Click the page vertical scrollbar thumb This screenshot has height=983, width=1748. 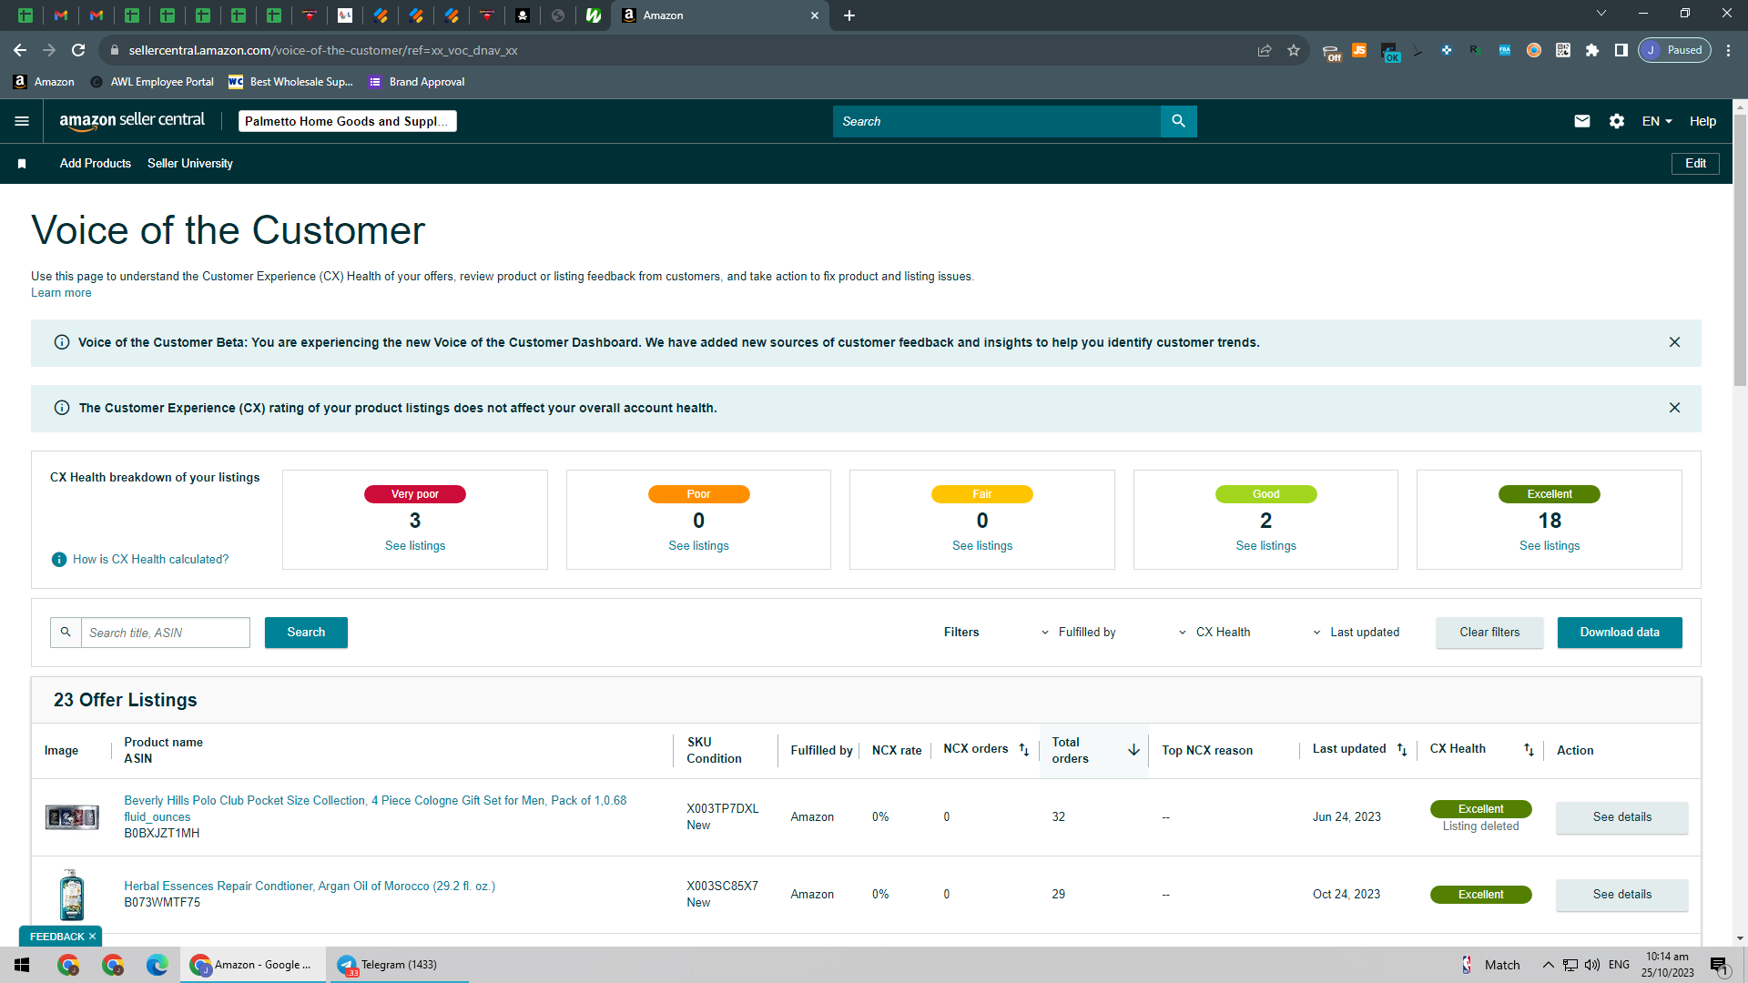point(1740,250)
